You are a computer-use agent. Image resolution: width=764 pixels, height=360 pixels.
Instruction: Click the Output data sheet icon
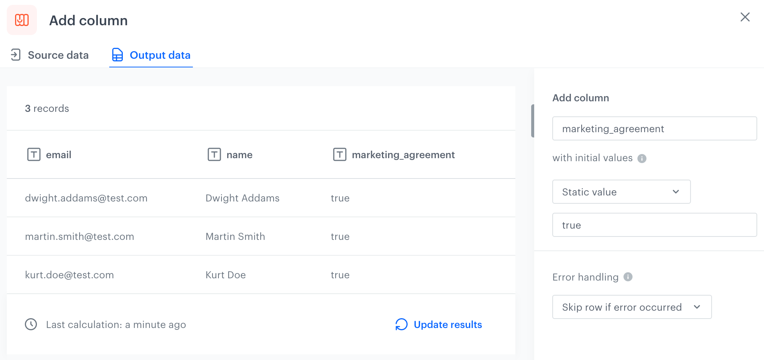tap(118, 55)
